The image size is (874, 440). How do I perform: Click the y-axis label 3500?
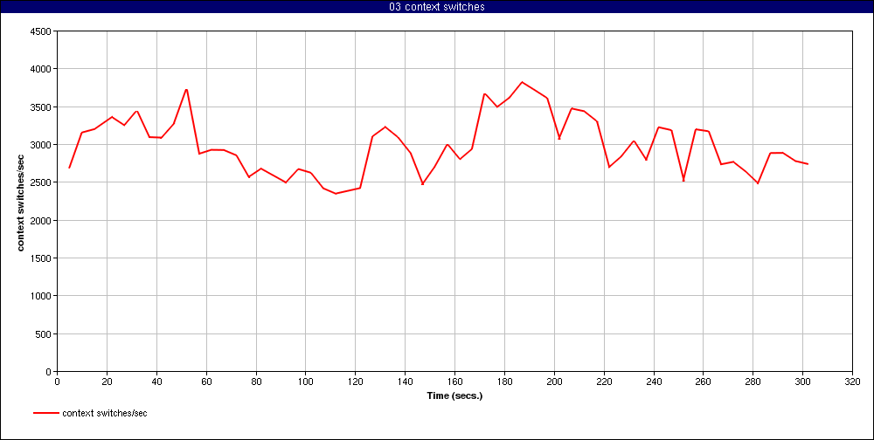click(42, 107)
